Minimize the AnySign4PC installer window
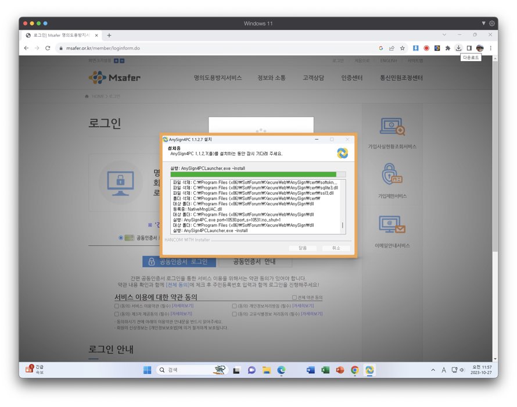The height and width of the screenshot is (407, 517). pyautogui.click(x=317, y=140)
